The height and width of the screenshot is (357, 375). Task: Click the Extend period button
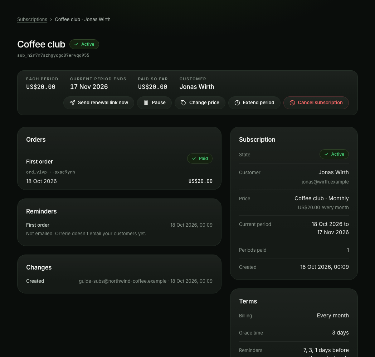pyautogui.click(x=254, y=103)
